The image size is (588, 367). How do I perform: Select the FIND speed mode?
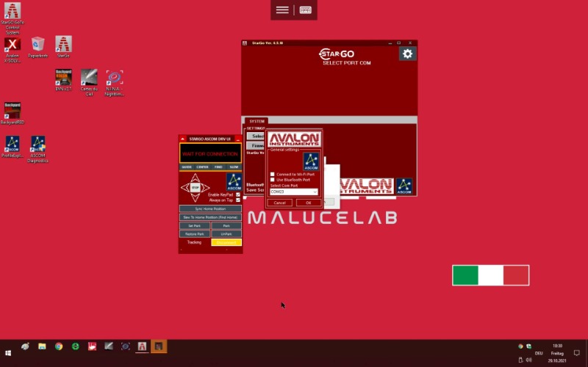[x=218, y=167]
